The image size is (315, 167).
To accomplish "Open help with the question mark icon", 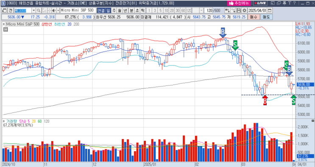I will click(x=295, y=3).
